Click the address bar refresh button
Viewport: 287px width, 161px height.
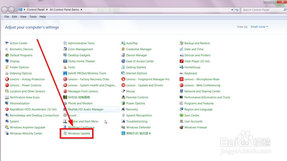coord(237,10)
